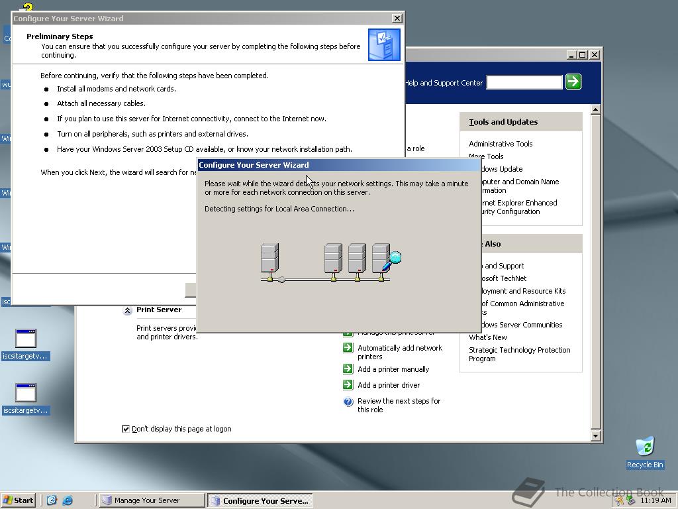Minimize the Manage Your Server window
This screenshot has width=678, height=509.
click(x=571, y=55)
